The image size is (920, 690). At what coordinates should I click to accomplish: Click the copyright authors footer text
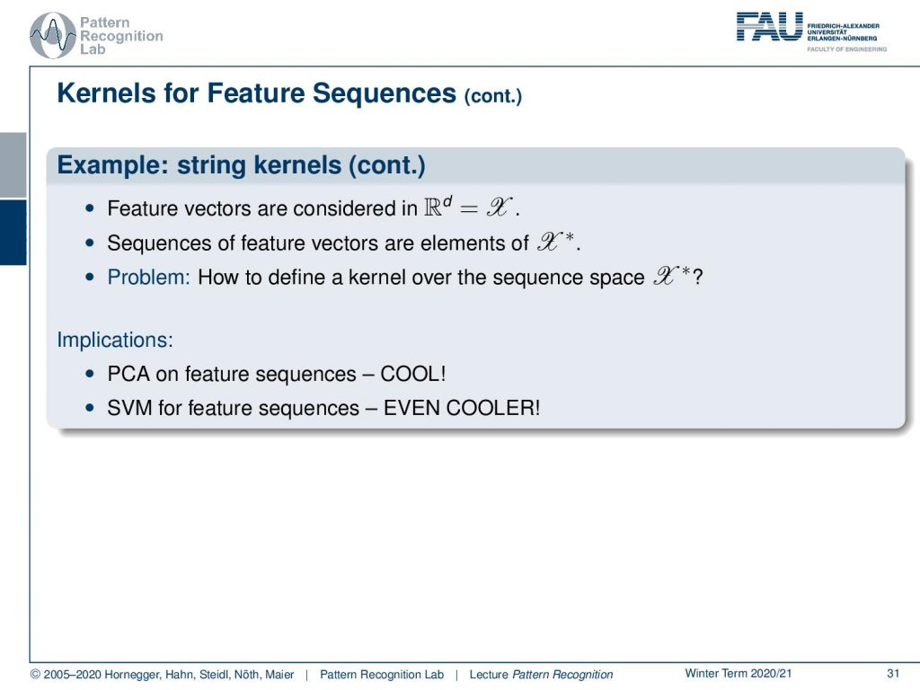[x=162, y=675]
